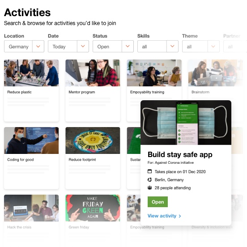Open the Reduce plastic activity card
Viewport: 247px width, 247px height.
coord(31,90)
